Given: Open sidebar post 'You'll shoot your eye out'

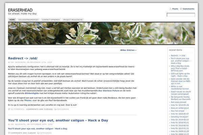Looking at the screenshot, I should (180, 61).
